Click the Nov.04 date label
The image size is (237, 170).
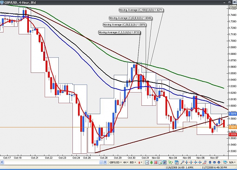pos(173,158)
